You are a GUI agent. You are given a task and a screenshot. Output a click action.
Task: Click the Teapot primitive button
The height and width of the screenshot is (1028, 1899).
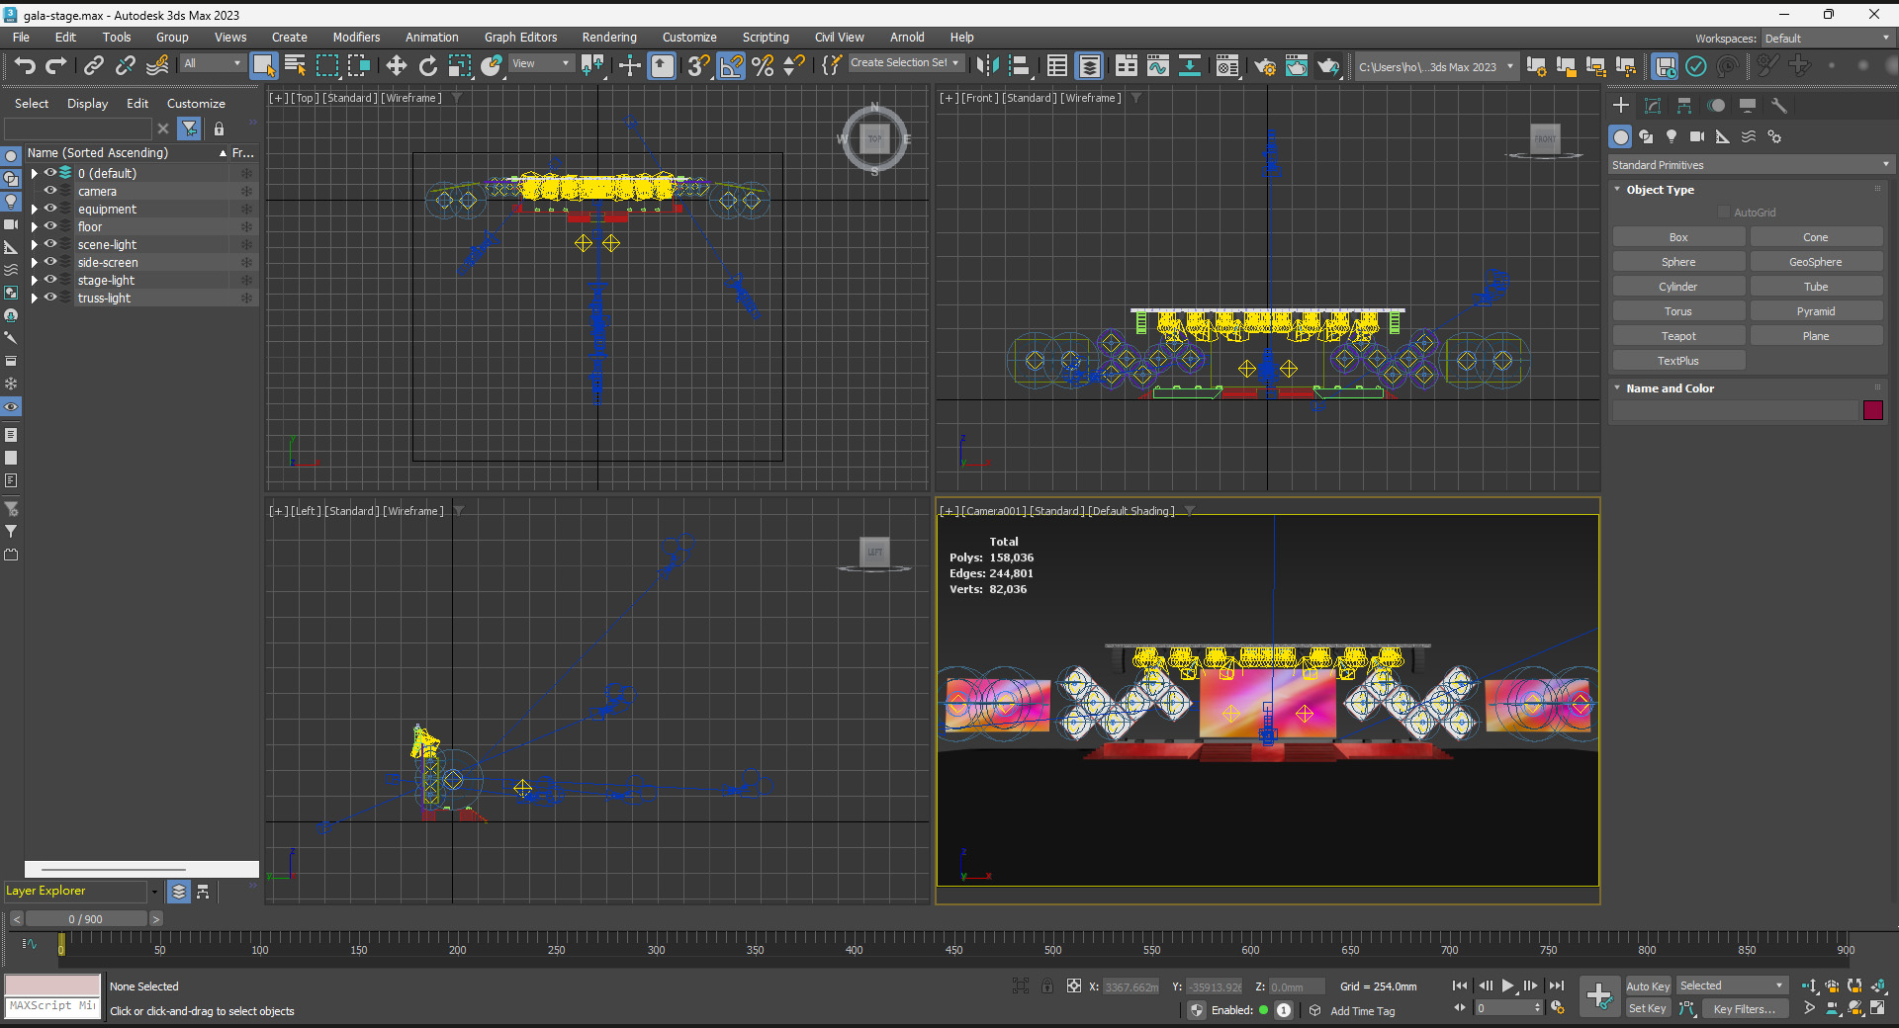click(1677, 336)
